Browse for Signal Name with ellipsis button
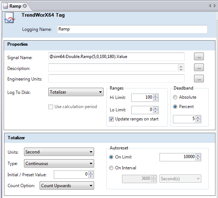 pyautogui.click(x=199, y=56)
